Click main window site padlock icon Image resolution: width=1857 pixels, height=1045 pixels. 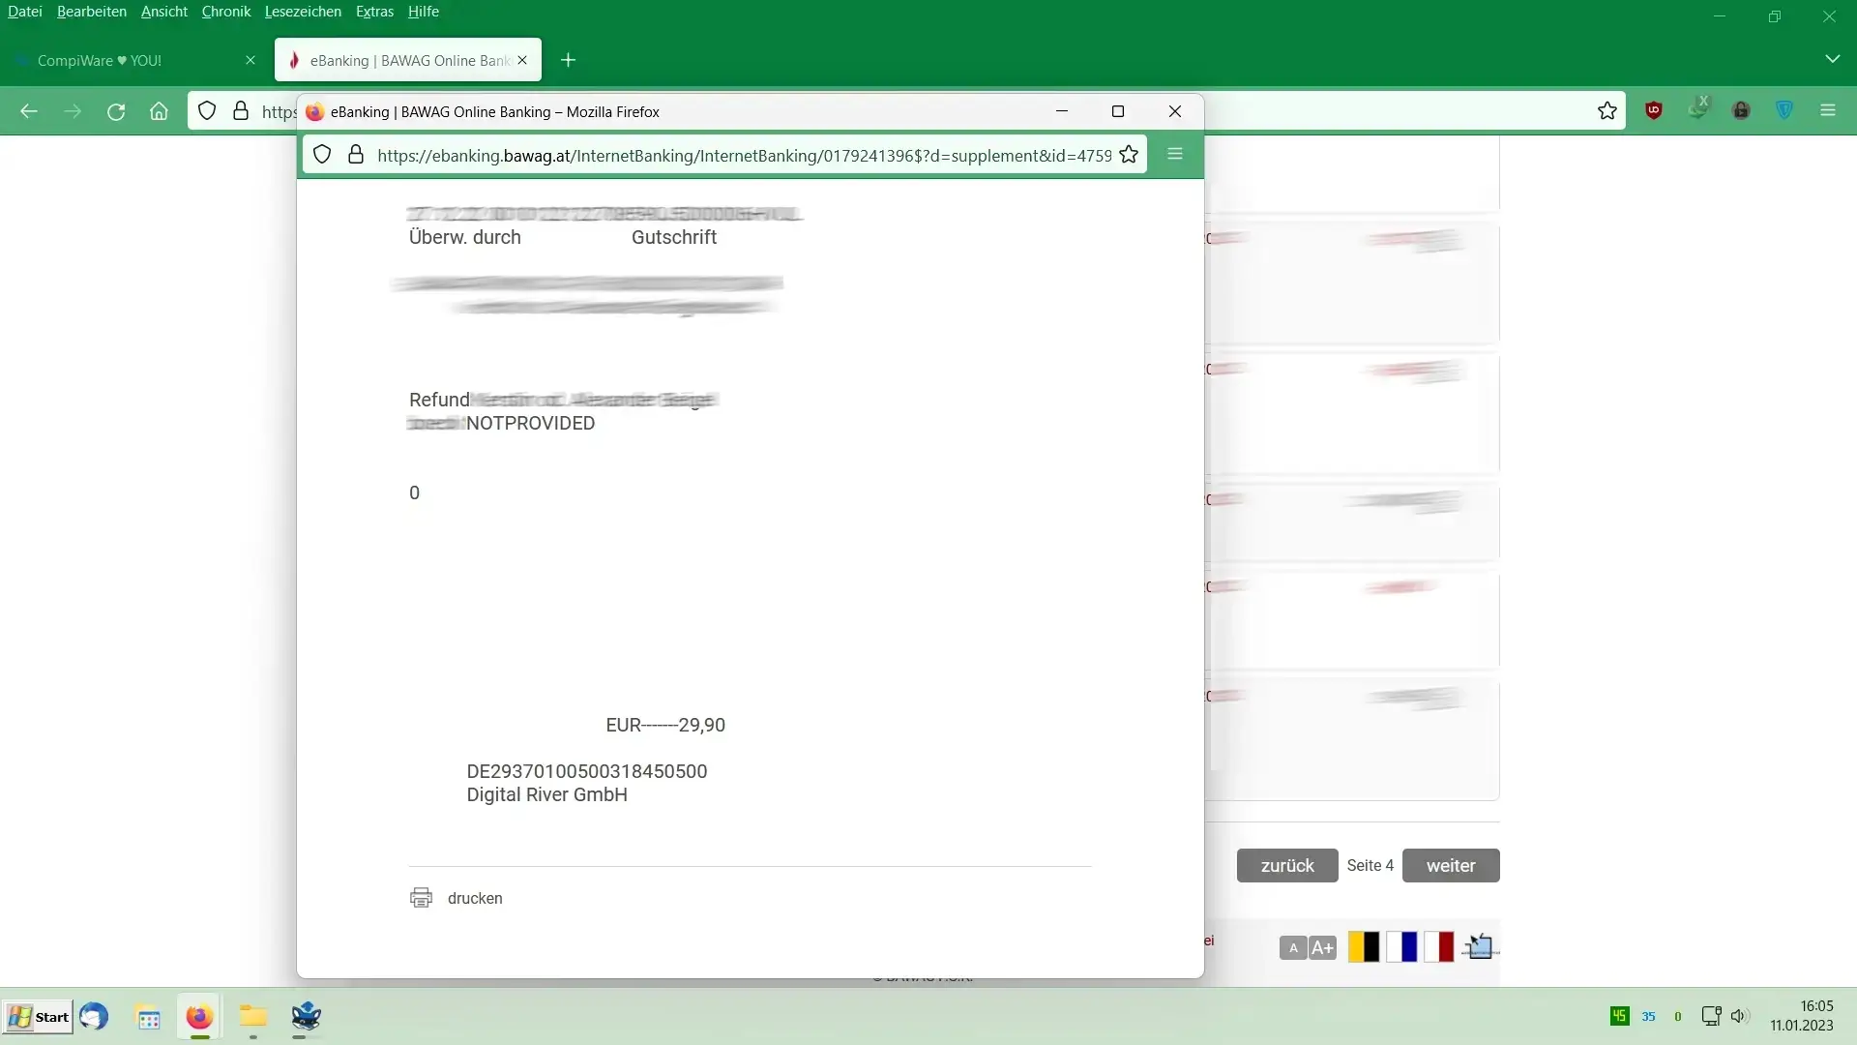point(241,111)
